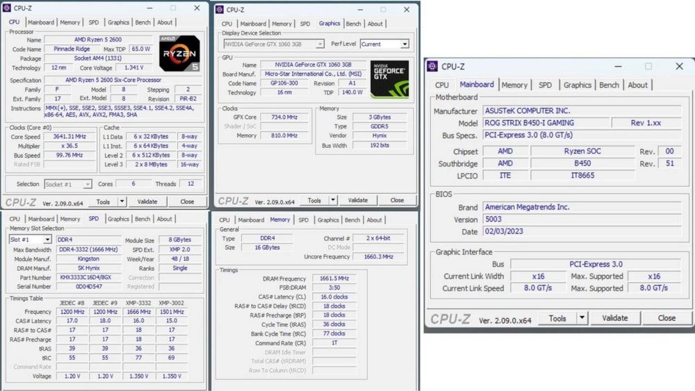Click the KHX3333C16D4/8GX part number field
695x391 pixels.
(89, 278)
